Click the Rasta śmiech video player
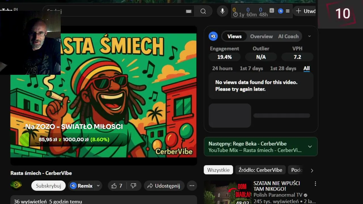 104,95
